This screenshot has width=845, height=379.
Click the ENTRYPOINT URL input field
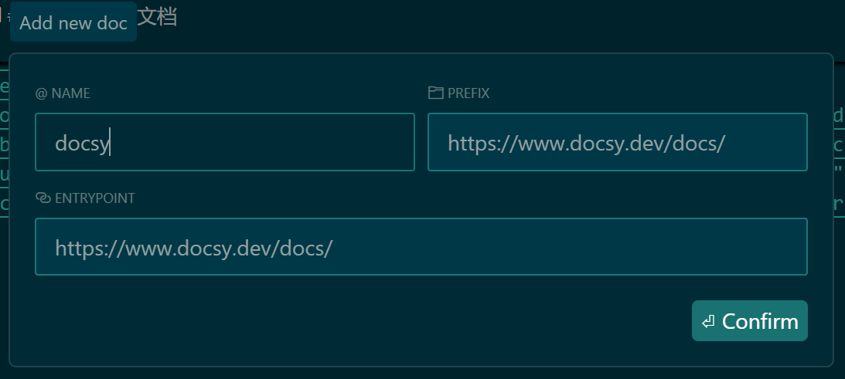coord(421,246)
